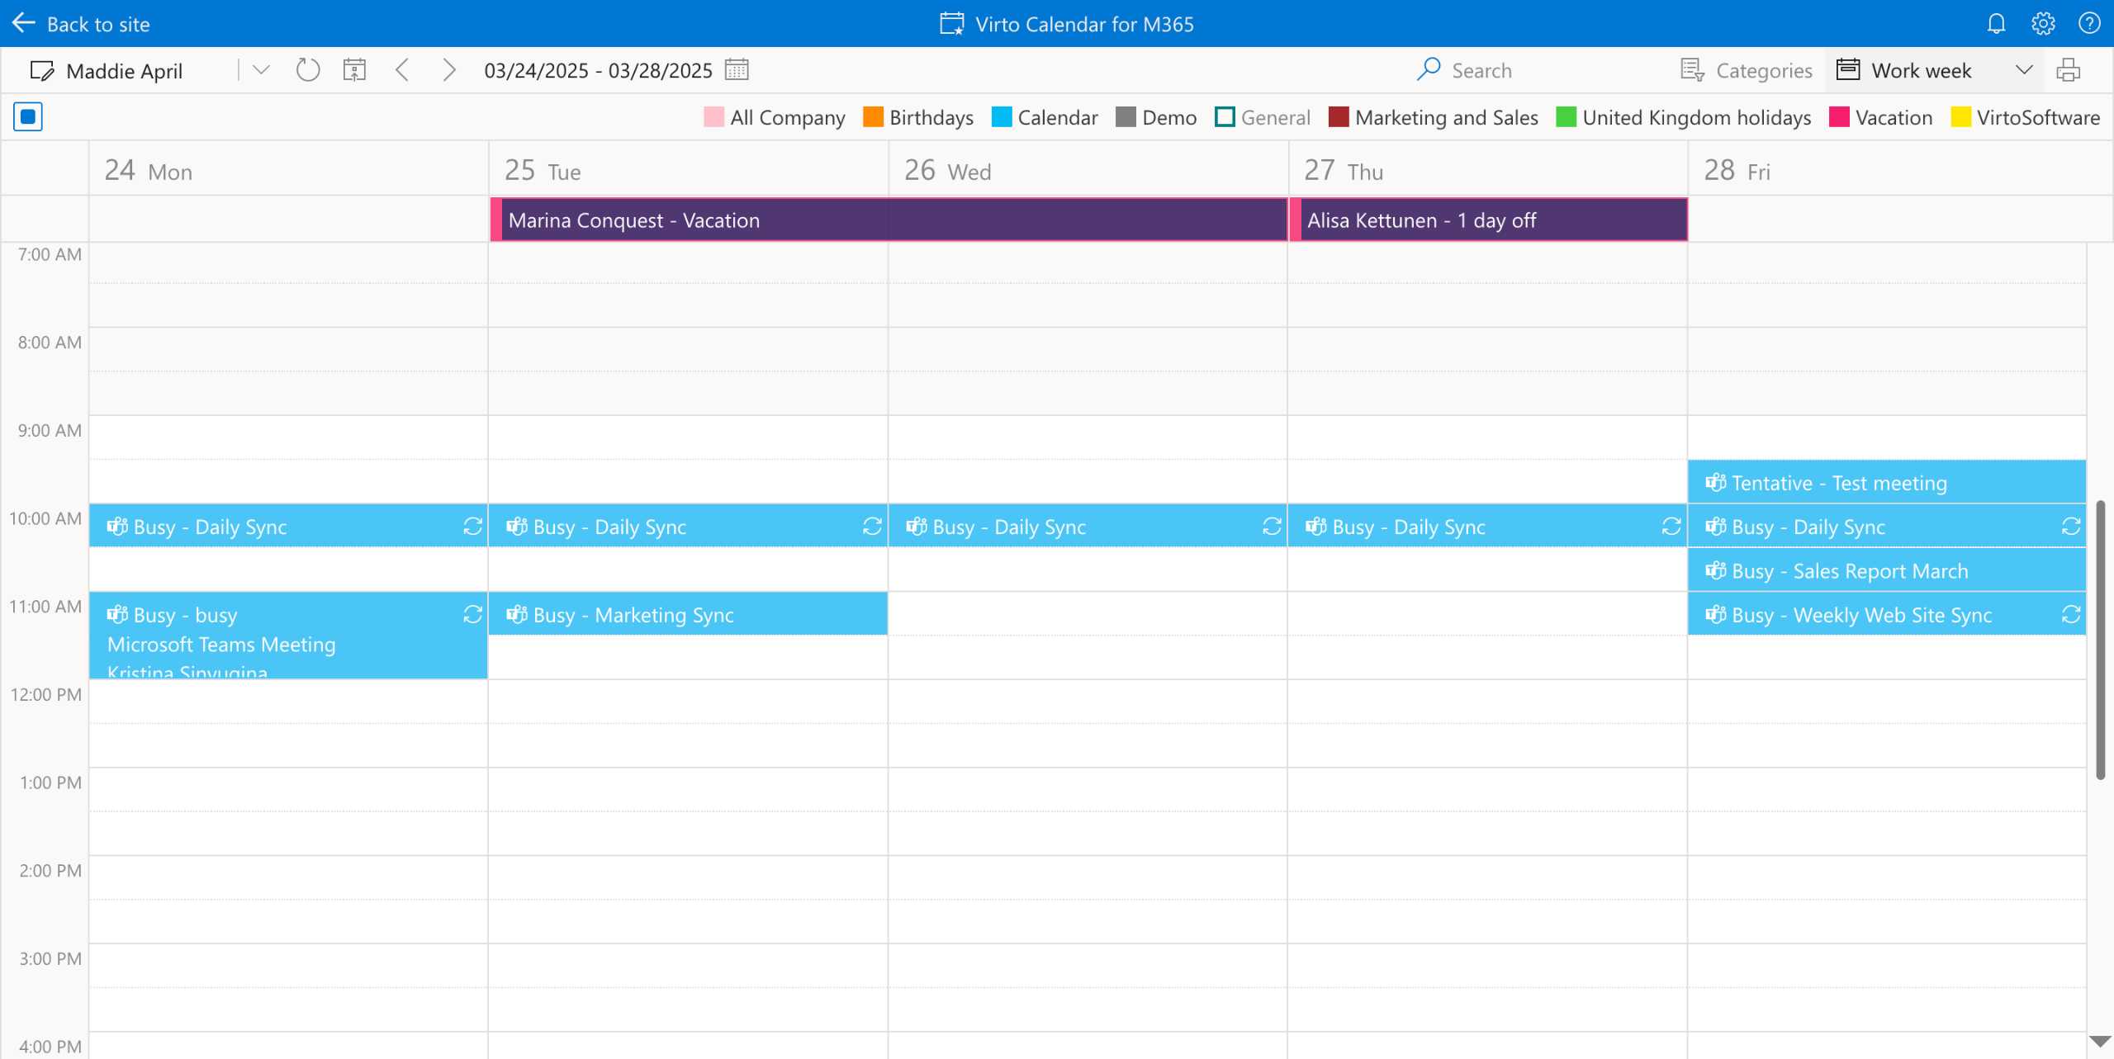The width and height of the screenshot is (2114, 1059).
Task: Open the Work week view dropdown
Action: click(x=2023, y=70)
